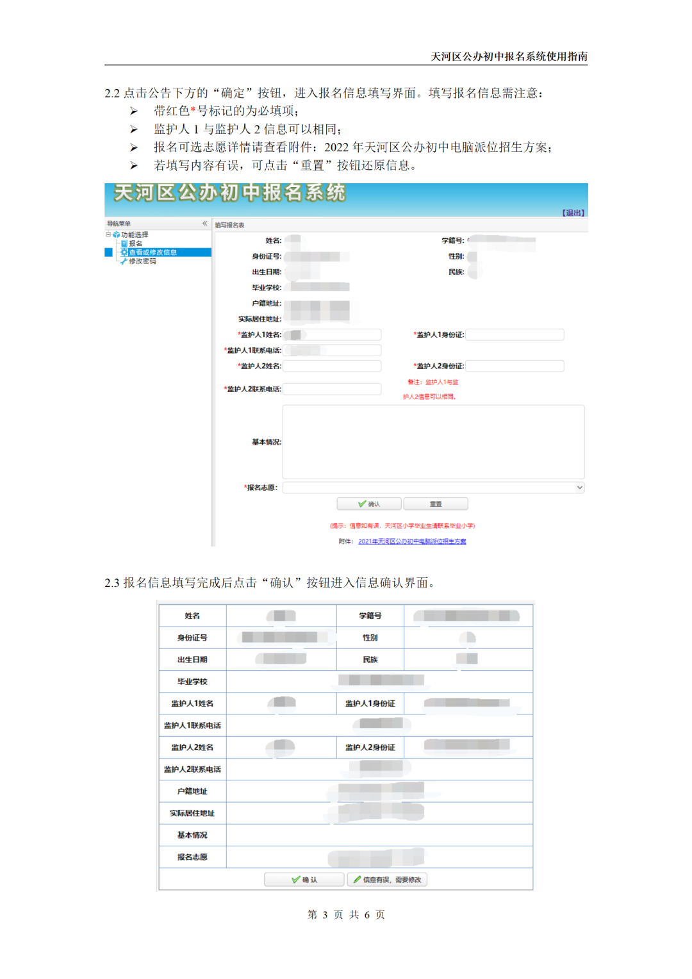
Task: Click the document icon beside 报名
Action: click(124, 243)
